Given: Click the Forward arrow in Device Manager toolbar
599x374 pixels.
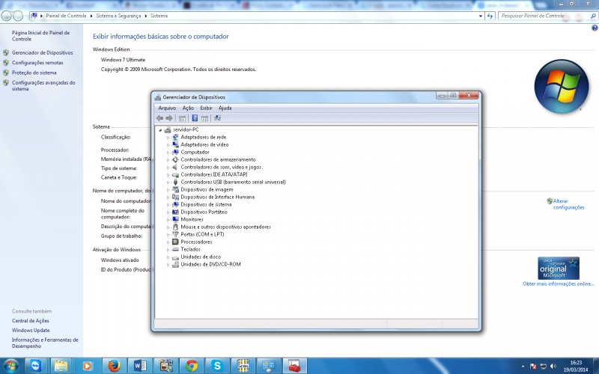Looking at the screenshot, I should tap(169, 118).
